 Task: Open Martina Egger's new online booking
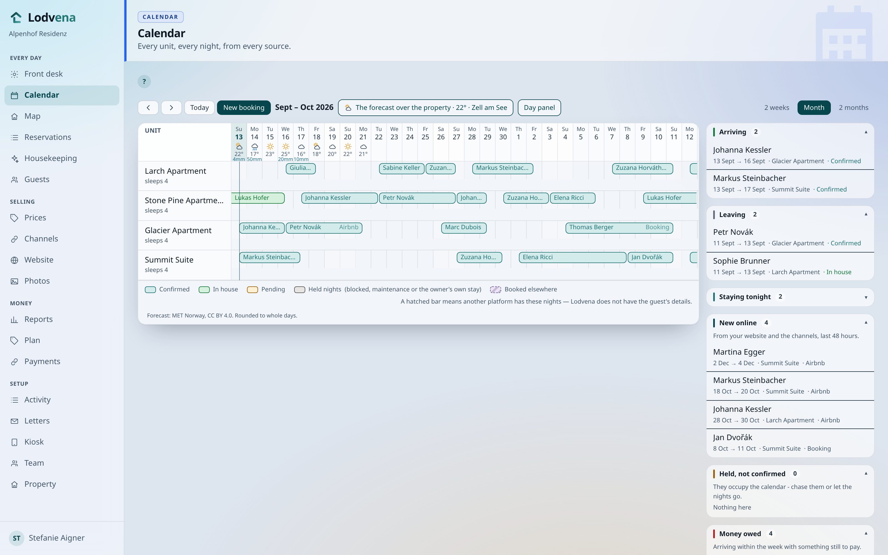coord(790,357)
